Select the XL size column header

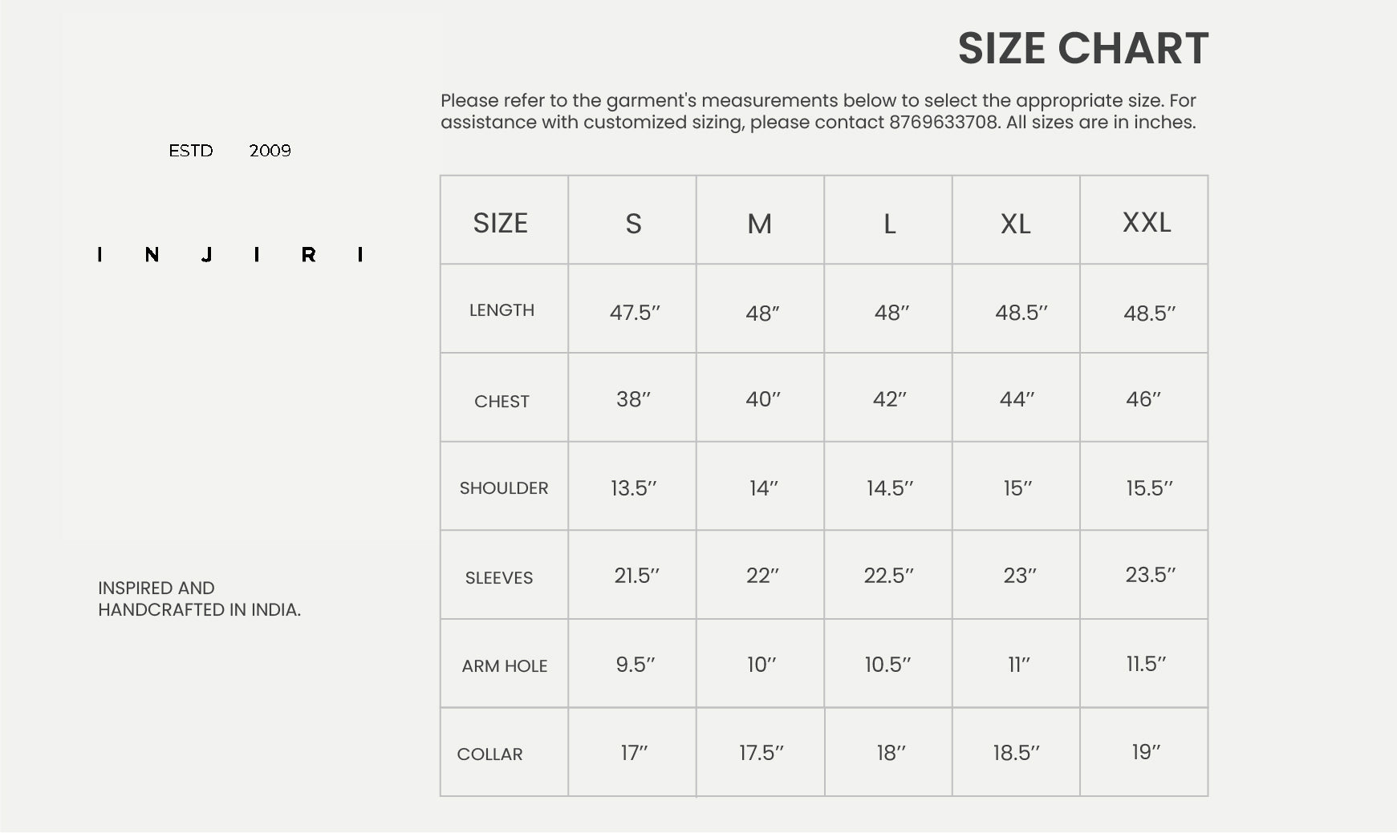click(1015, 224)
